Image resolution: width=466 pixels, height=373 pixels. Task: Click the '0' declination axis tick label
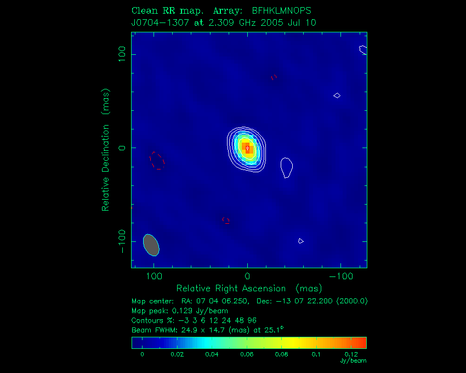[x=122, y=148]
